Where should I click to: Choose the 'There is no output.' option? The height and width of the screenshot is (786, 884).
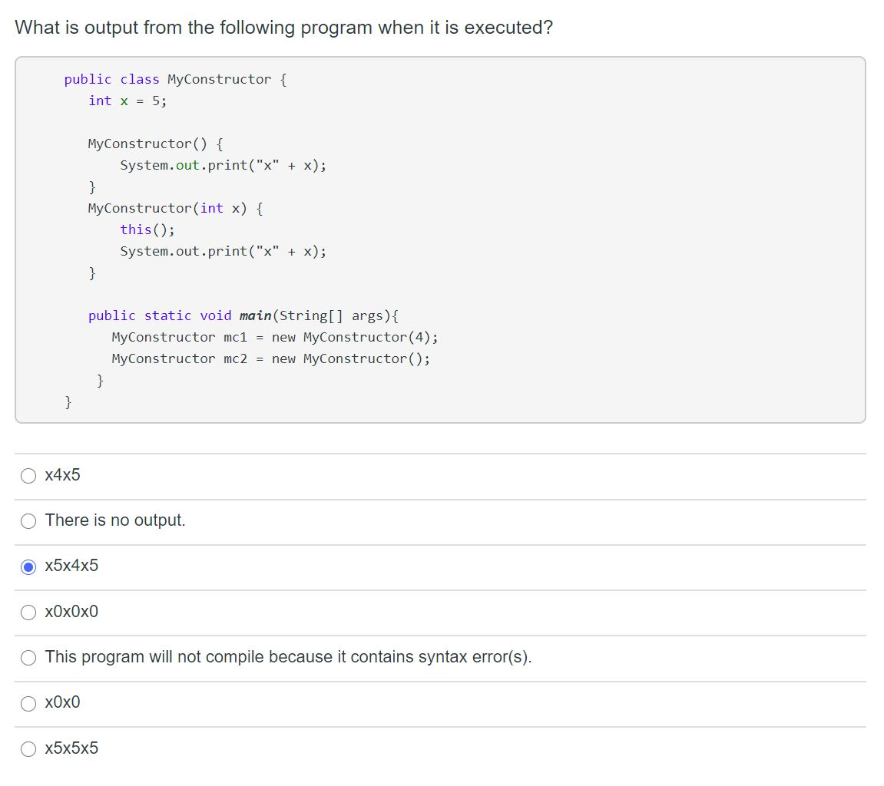point(28,520)
